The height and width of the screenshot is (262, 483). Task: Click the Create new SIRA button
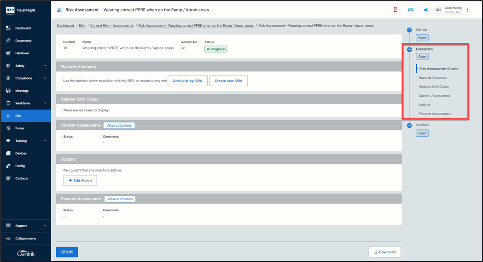tap(228, 81)
